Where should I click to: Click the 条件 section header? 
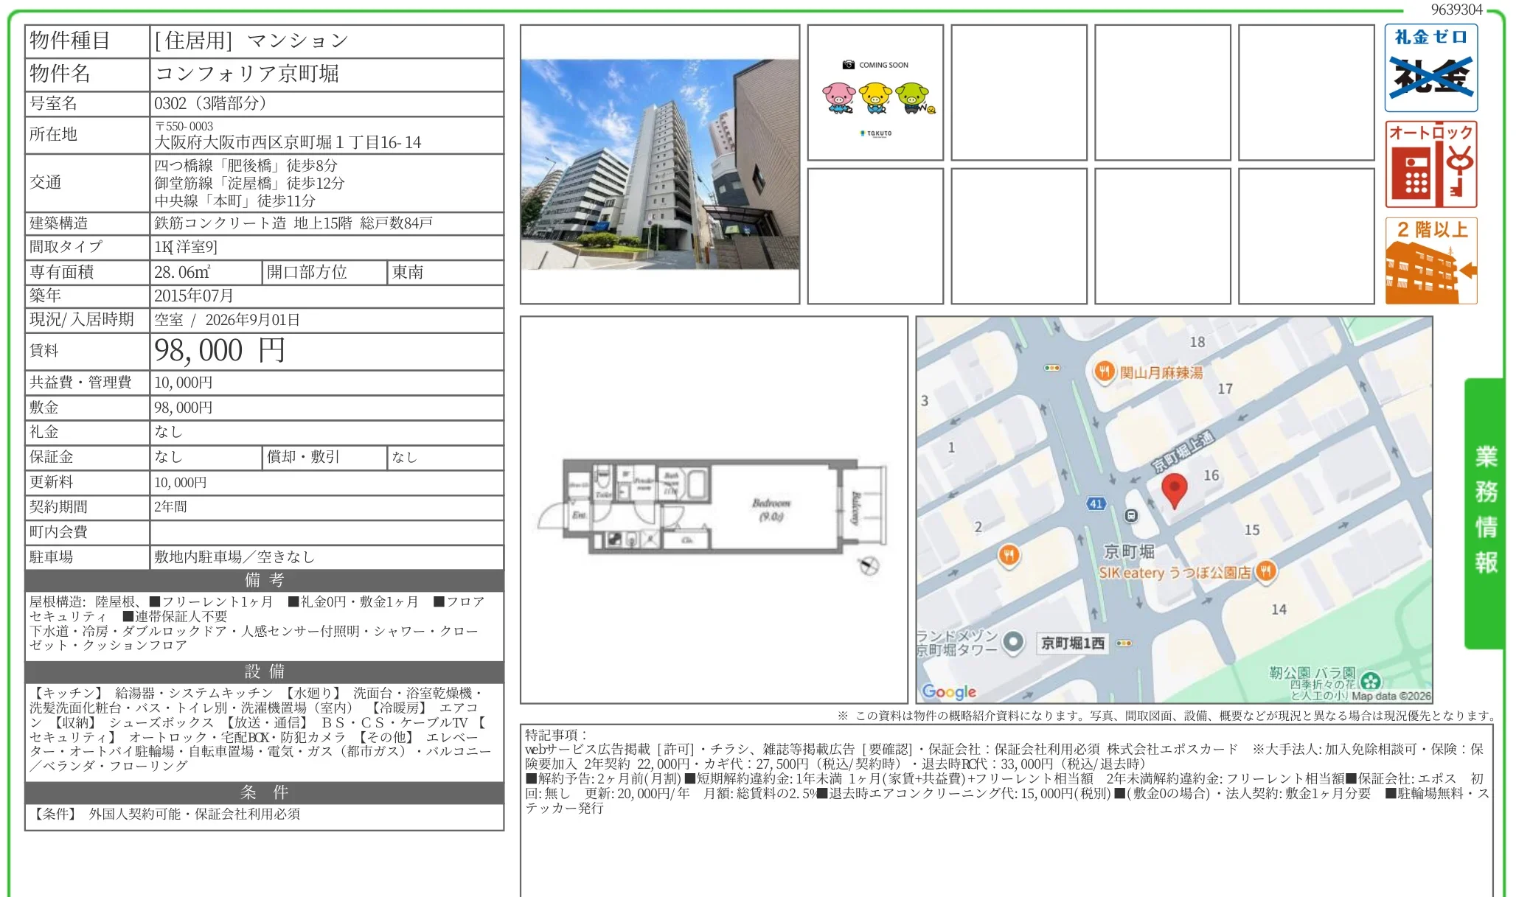tap(264, 792)
